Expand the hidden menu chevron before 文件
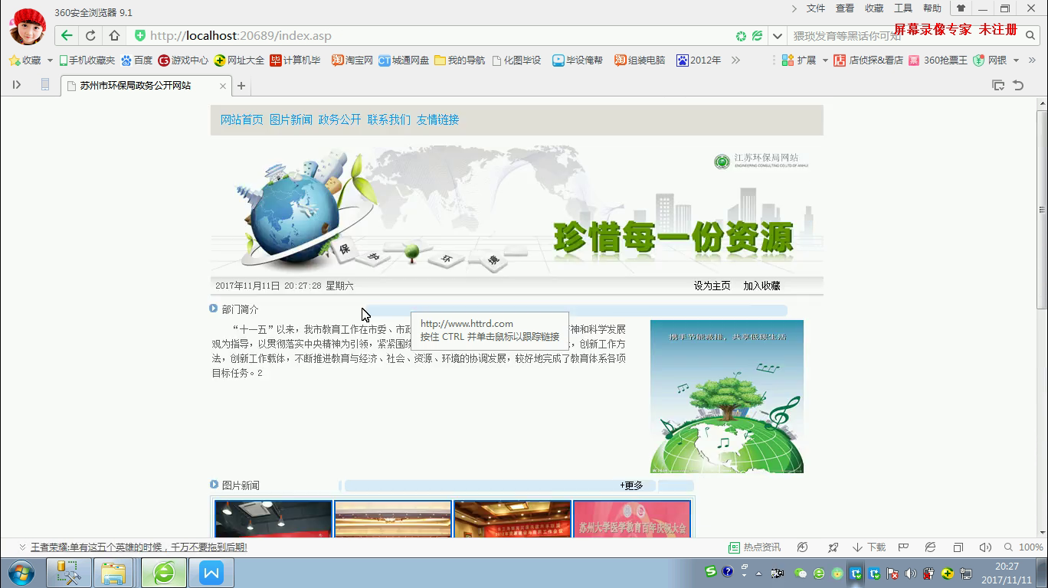1048x588 pixels. pos(794,8)
